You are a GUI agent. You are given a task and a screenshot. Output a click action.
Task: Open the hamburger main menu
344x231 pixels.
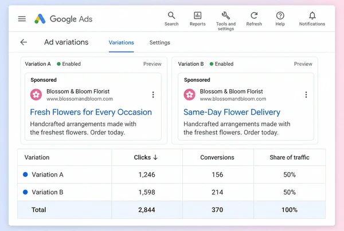click(x=22, y=19)
